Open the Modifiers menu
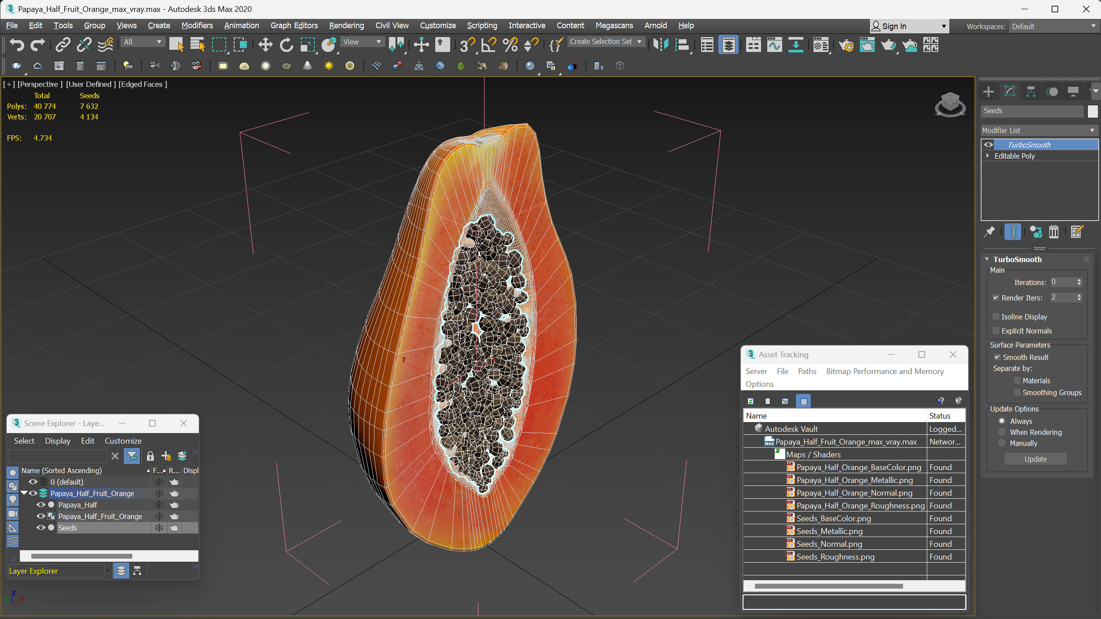Image resolution: width=1101 pixels, height=619 pixels. pyautogui.click(x=197, y=26)
